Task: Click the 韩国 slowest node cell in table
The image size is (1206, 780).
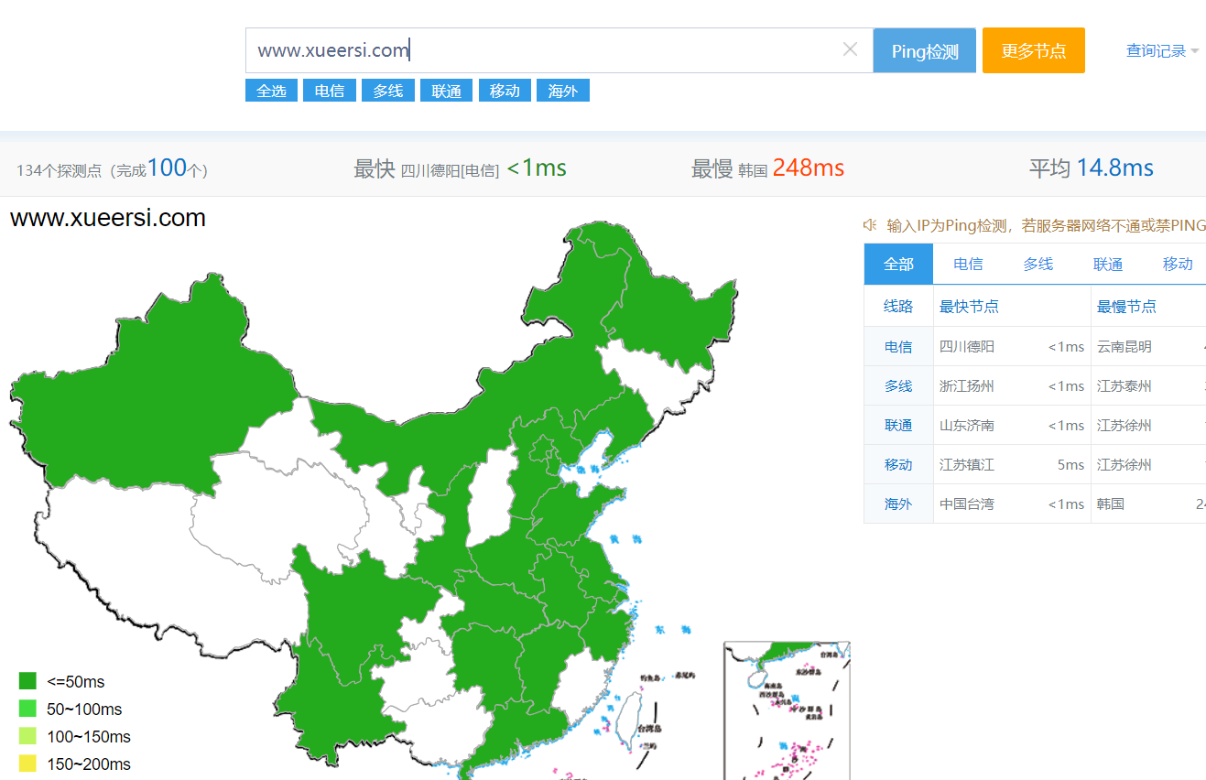Action: [x=1111, y=504]
